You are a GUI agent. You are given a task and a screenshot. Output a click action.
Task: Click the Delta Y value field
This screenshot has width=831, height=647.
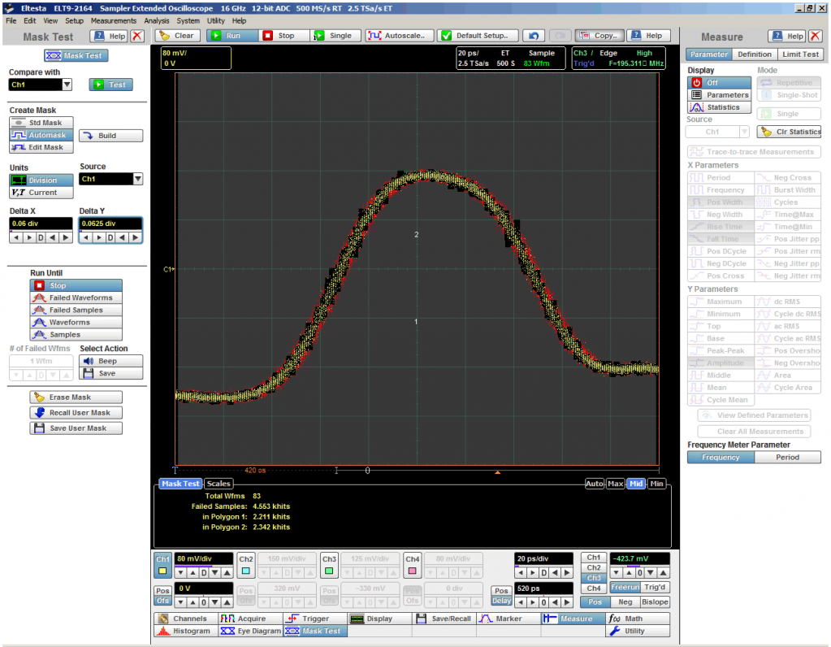click(x=110, y=224)
